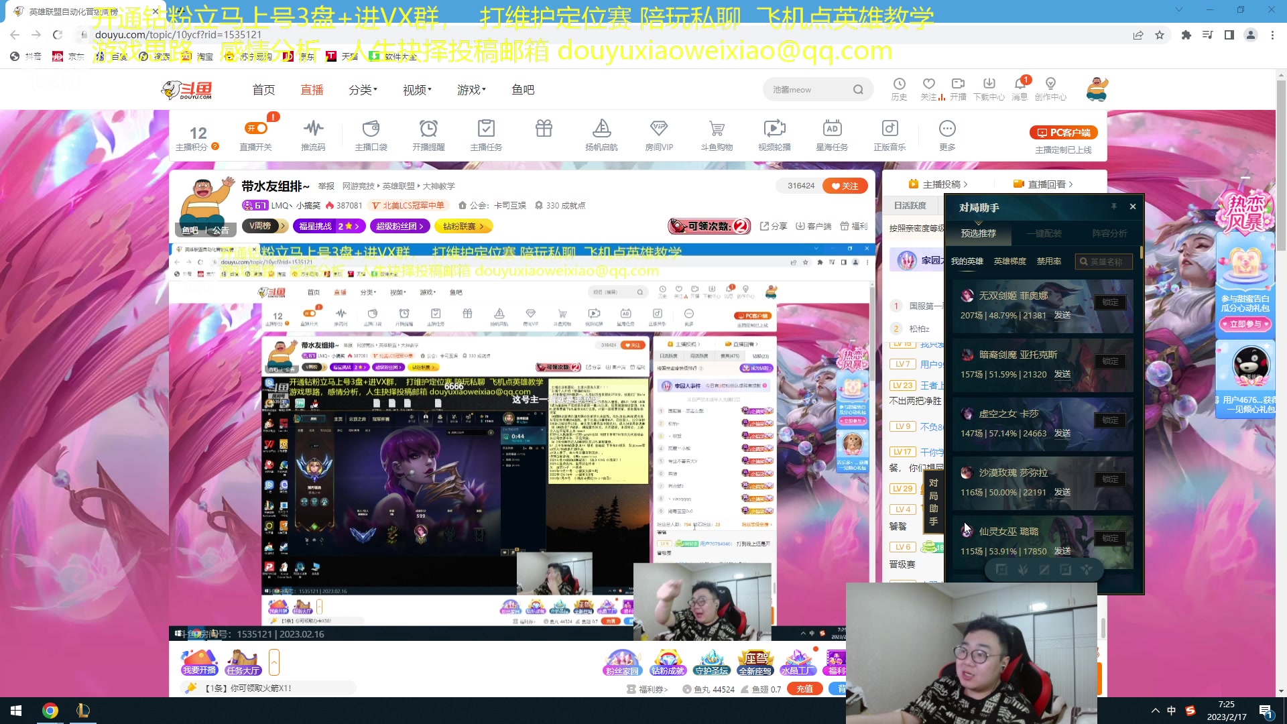The width and height of the screenshot is (1287, 724).
Task: Click the orange 关注 follow button
Action: click(845, 186)
